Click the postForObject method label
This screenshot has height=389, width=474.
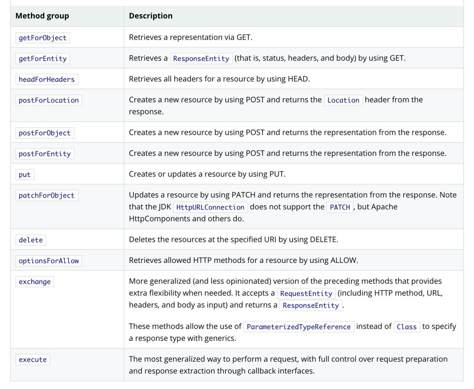pos(45,133)
